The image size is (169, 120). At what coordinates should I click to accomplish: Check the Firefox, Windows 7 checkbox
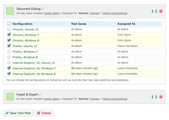9,51
